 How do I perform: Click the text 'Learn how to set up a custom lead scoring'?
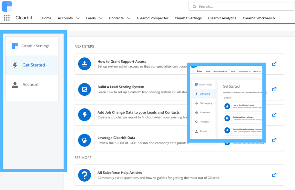(x=142, y=92)
